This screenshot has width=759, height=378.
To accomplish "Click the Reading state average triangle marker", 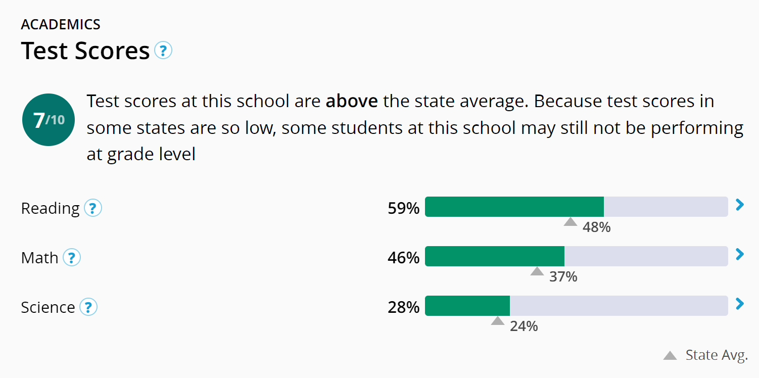I will (x=571, y=221).
